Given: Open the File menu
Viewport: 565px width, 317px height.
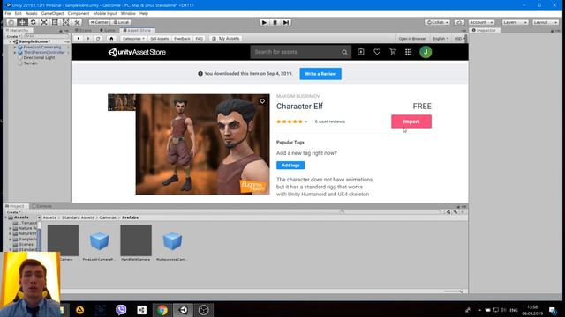Looking at the screenshot, I should (8, 13).
